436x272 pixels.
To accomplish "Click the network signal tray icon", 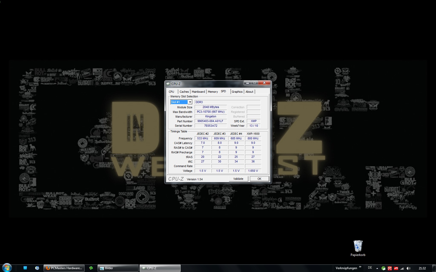I will [402, 268].
